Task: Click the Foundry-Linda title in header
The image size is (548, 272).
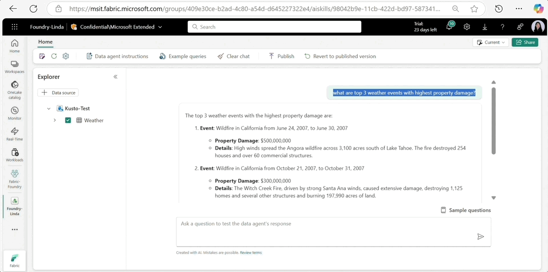Action: 47,27
